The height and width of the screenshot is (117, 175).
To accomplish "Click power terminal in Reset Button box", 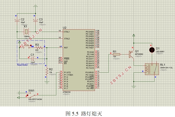I will click(19, 42).
